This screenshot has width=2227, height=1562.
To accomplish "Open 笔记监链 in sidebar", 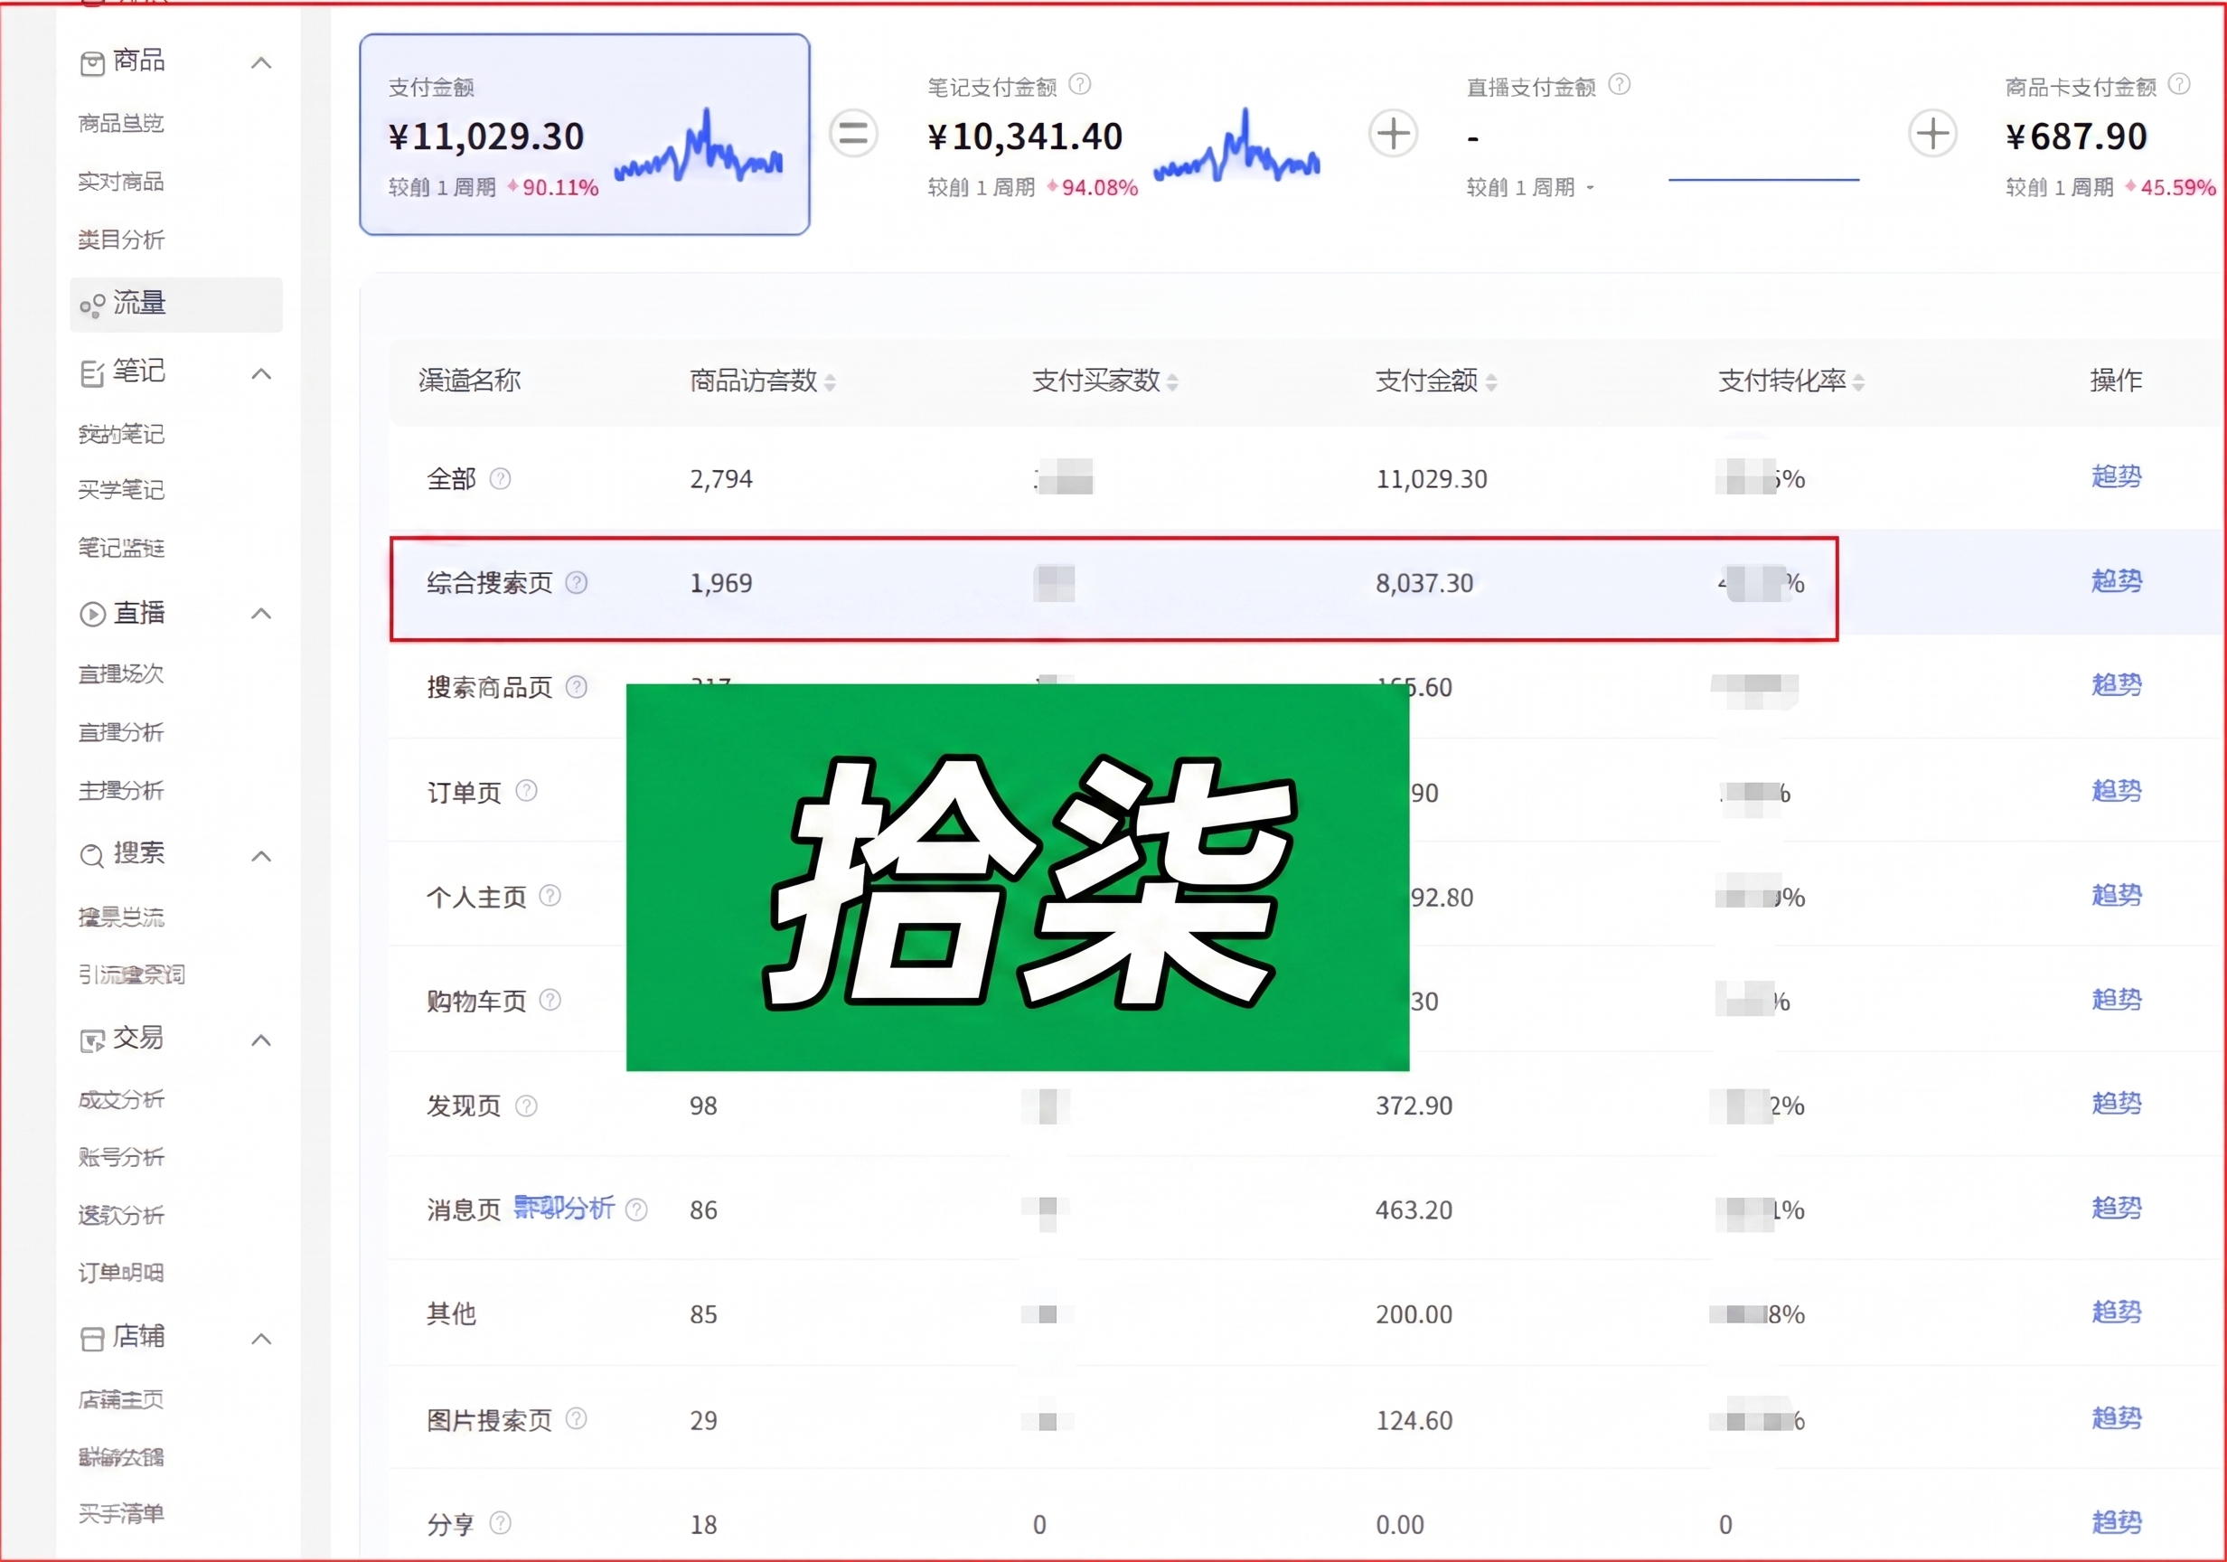I will click(121, 548).
